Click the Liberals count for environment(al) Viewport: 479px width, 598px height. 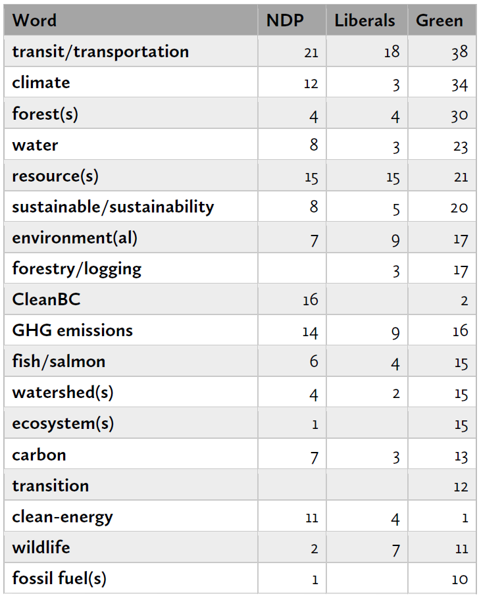(x=395, y=239)
